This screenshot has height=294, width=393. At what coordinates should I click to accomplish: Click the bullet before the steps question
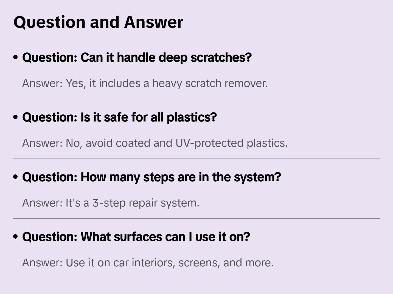16,177
